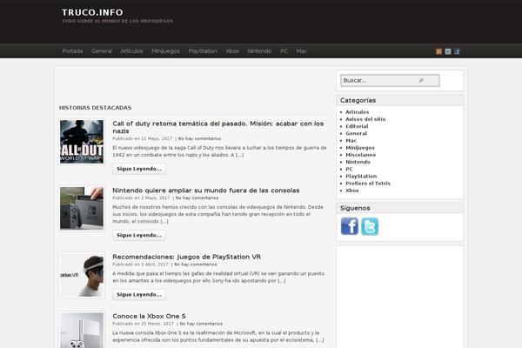The height and width of the screenshot is (348, 522).
Task: Select Minijuegos in Categorías list
Action: pyautogui.click(x=360, y=148)
